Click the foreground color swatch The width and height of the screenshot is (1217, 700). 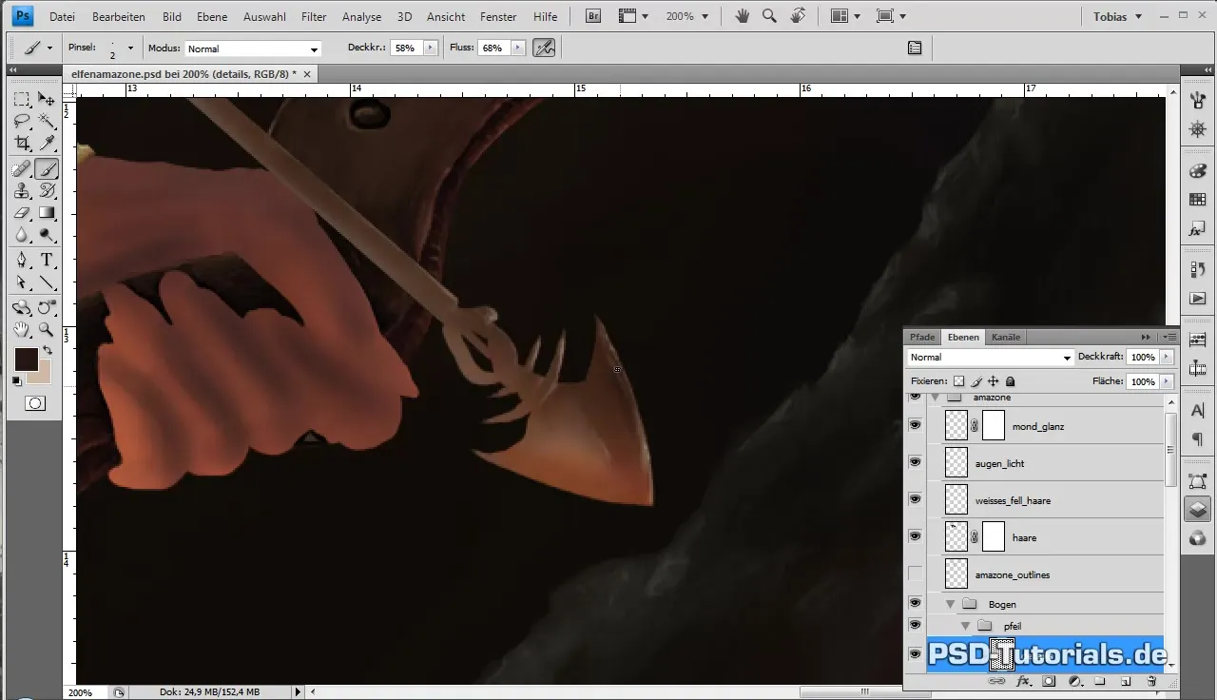point(26,359)
